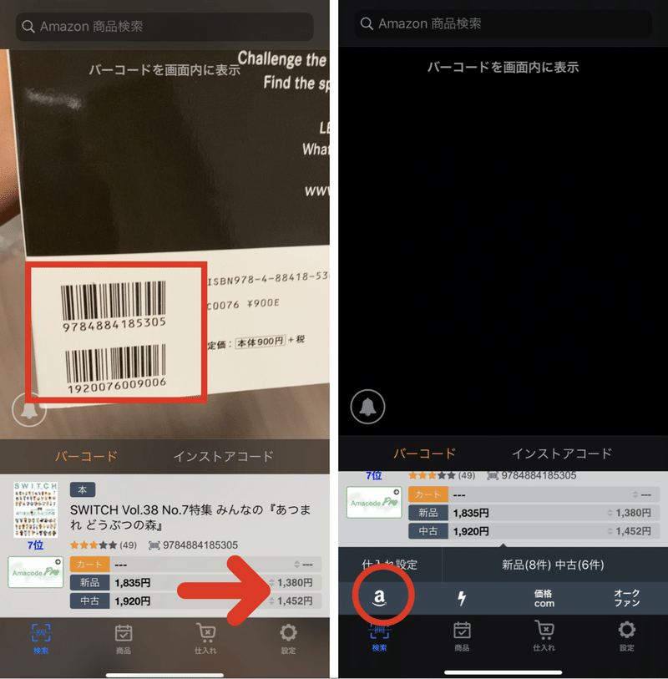
Task: Tap the lightning bolt icon
Action: point(462,599)
